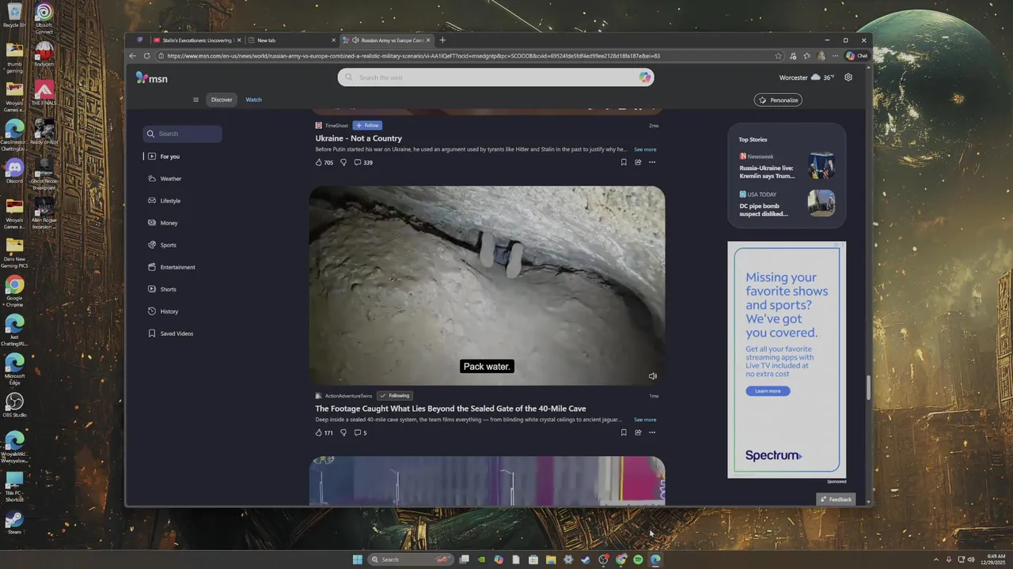1013x569 pixels.
Task: Save the 40-Mile Cave video bookmark
Action: tap(624, 432)
